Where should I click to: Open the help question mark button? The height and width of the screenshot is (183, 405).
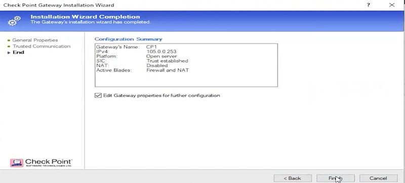(368, 5)
